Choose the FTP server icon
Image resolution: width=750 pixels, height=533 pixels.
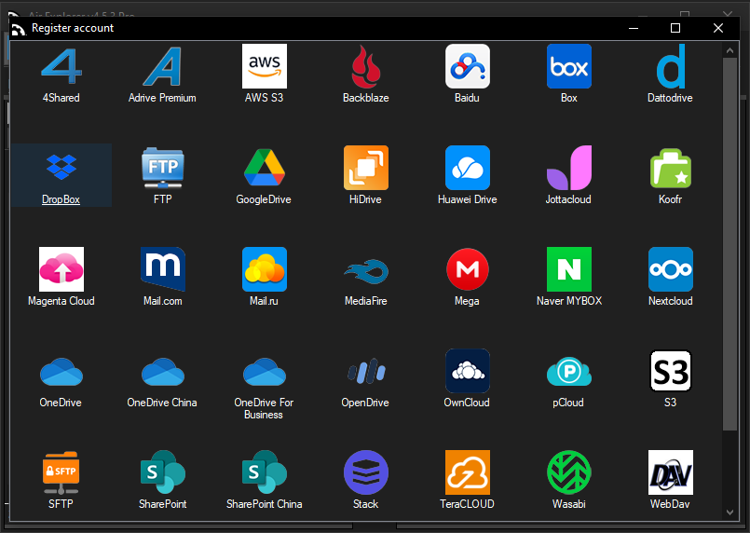(163, 168)
